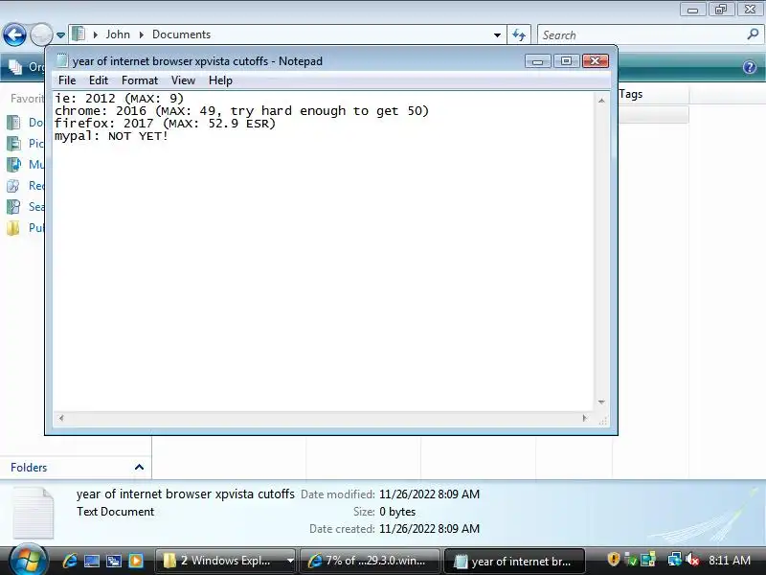The image size is (766, 575).
Task: Open the View menu in Notepad
Action: point(183,80)
